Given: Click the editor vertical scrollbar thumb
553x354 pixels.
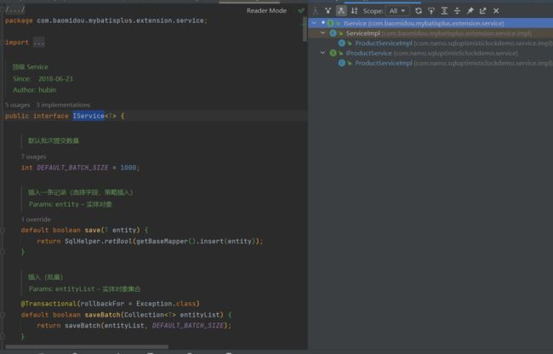Looking at the screenshot, I should (x=305, y=29).
